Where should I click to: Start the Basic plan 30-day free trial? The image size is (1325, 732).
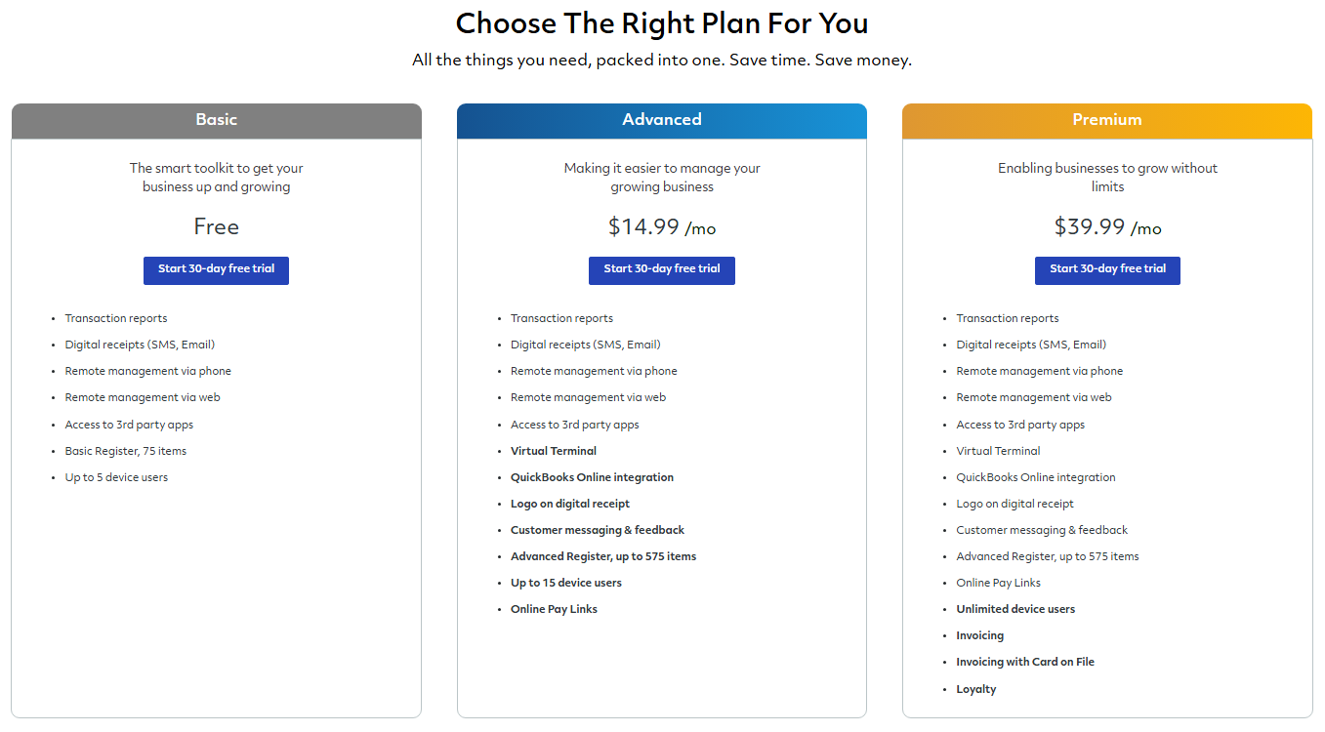coord(216,270)
